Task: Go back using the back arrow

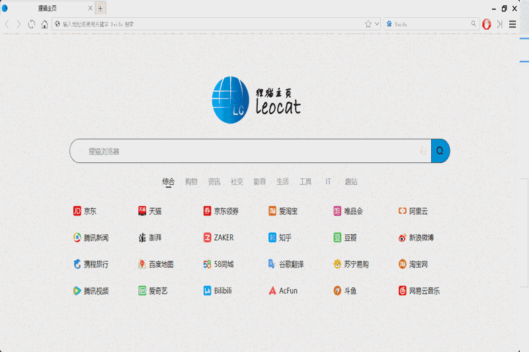Action: pos(7,24)
